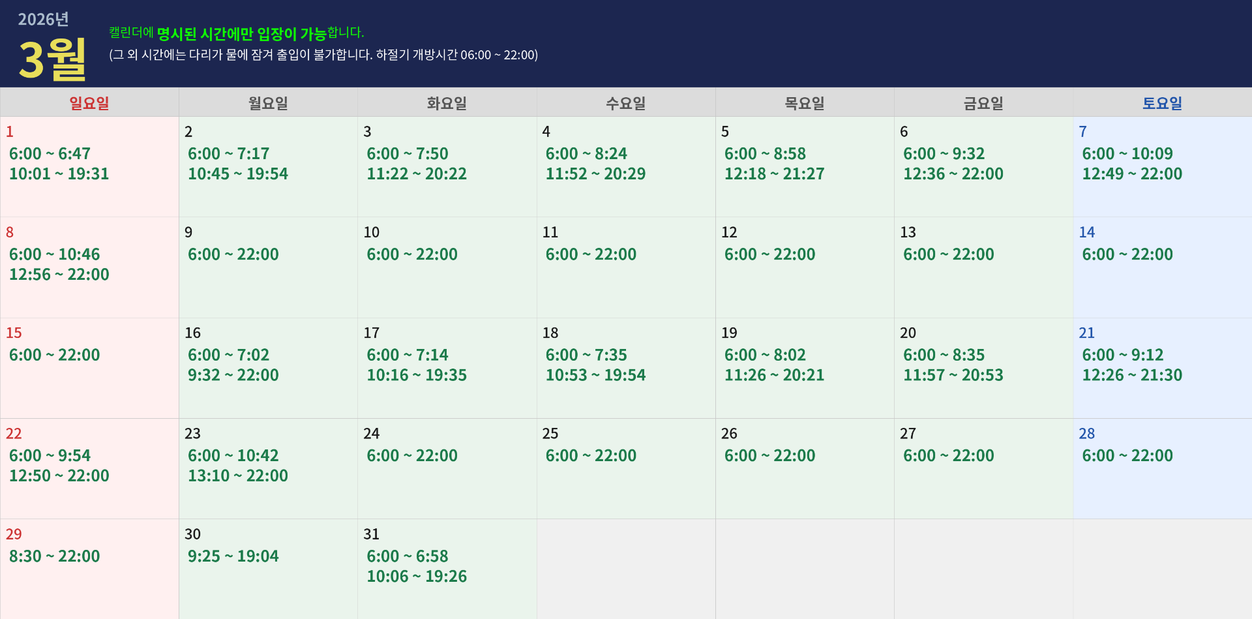Image resolution: width=1252 pixels, height=619 pixels.
Task: Click the 10:06 ~ 19:26 time slot
Action: pyautogui.click(x=417, y=577)
